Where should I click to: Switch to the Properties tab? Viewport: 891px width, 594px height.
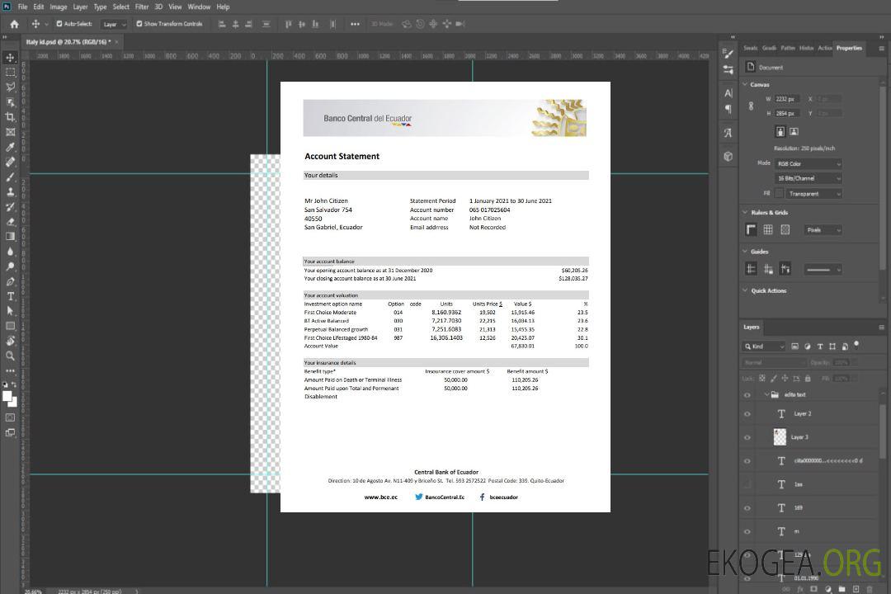click(x=849, y=48)
